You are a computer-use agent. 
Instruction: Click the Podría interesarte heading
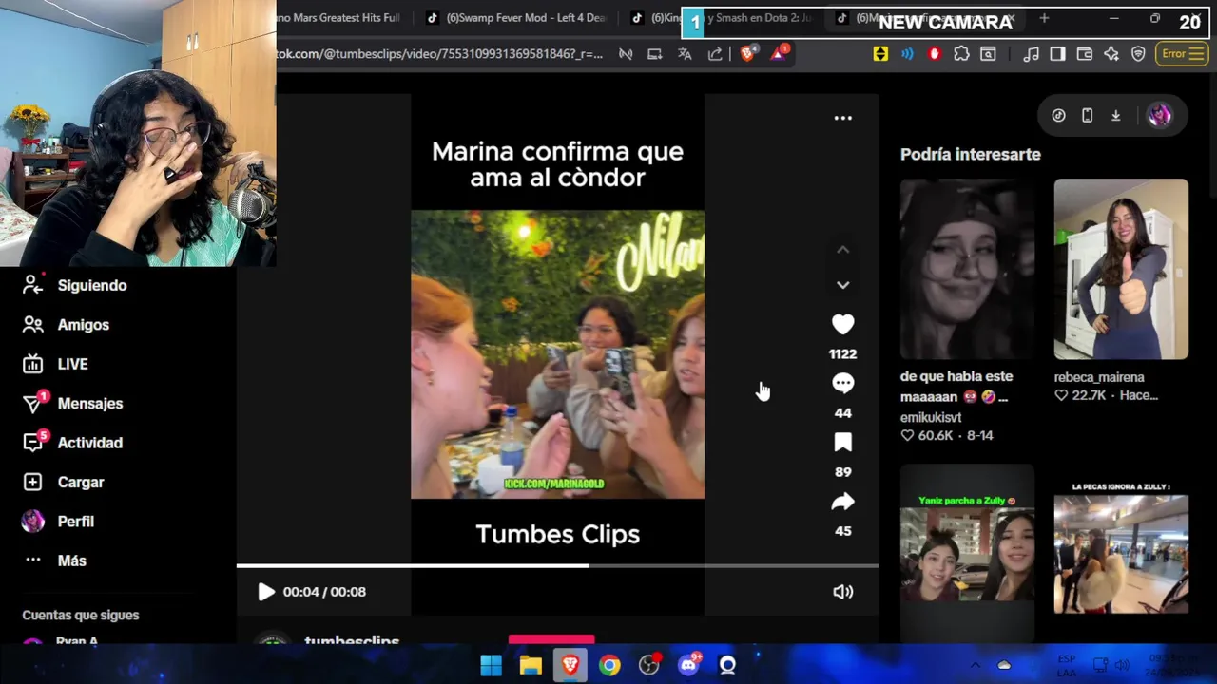[970, 154]
